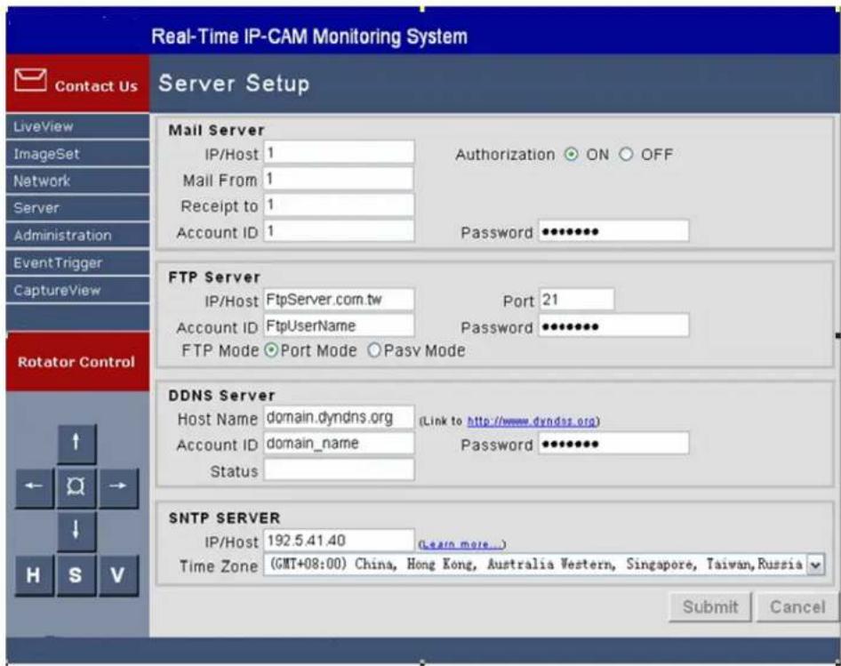The width and height of the screenshot is (841, 666).
Task: Select FTP Pasv Mode
Action: (374, 350)
